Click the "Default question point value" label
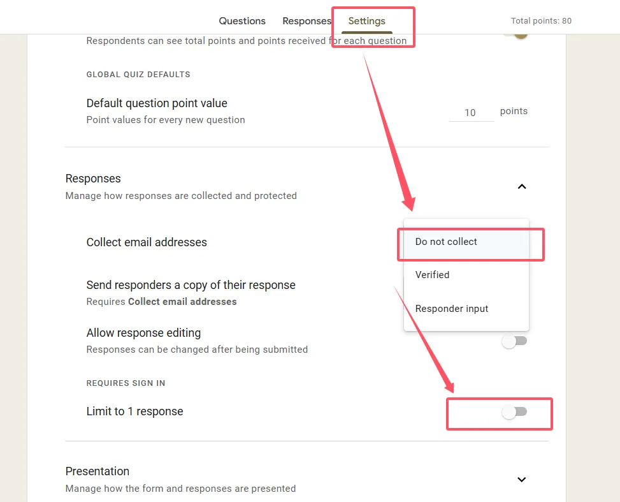The width and height of the screenshot is (620, 502). coord(157,103)
